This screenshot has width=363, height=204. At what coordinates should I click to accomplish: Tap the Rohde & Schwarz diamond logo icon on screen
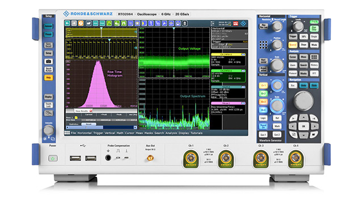[x=243, y=23]
